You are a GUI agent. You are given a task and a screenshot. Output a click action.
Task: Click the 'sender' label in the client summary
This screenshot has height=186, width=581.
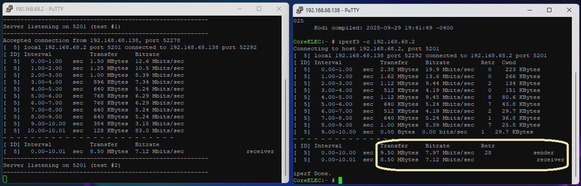point(544,153)
